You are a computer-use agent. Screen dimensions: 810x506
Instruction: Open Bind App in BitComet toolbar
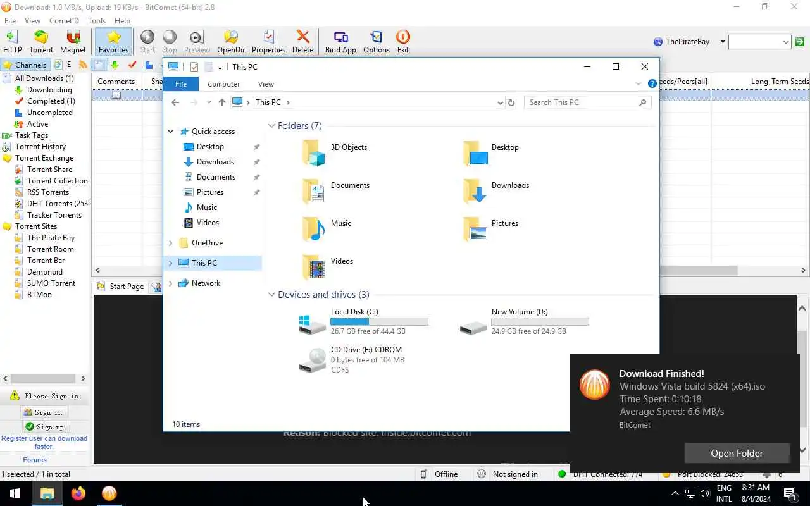click(340, 42)
